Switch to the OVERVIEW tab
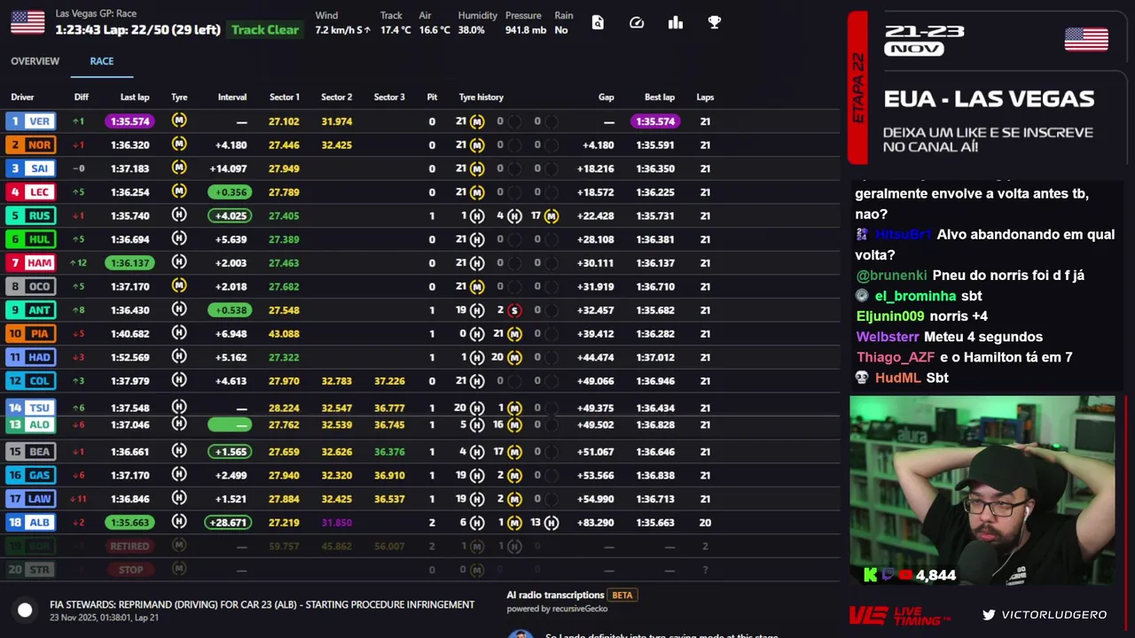The height and width of the screenshot is (638, 1135). coord(35,61)
